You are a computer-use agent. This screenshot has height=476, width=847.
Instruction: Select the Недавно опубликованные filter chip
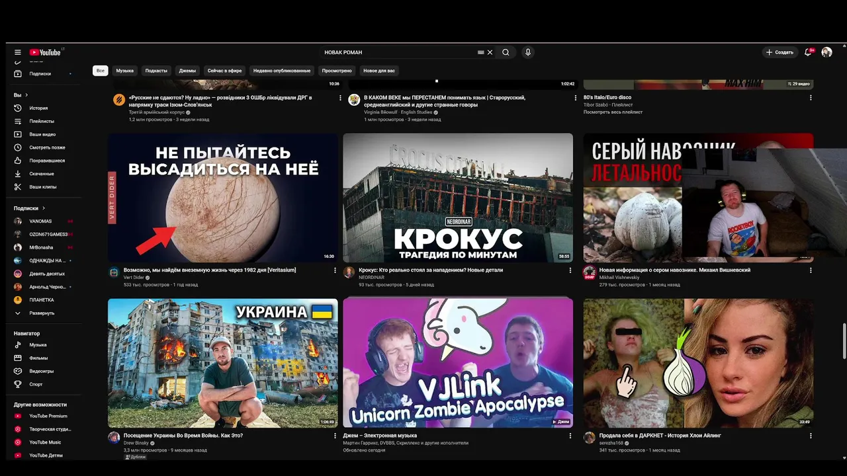point(281,71)
